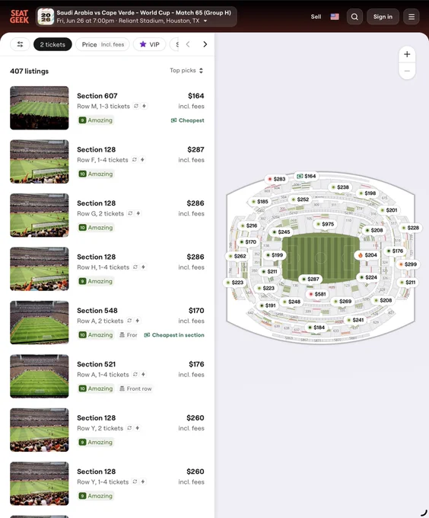
Task: Select the $975 price marker on map
Action: (325, 224)
